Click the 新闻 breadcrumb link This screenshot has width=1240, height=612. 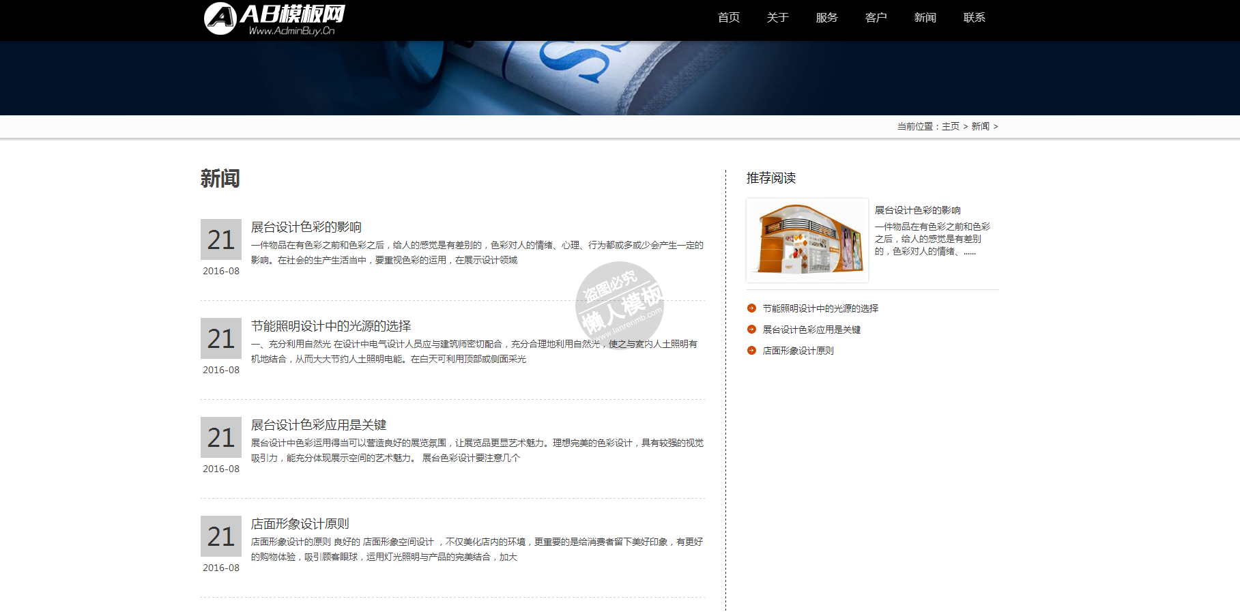[980, 127]
